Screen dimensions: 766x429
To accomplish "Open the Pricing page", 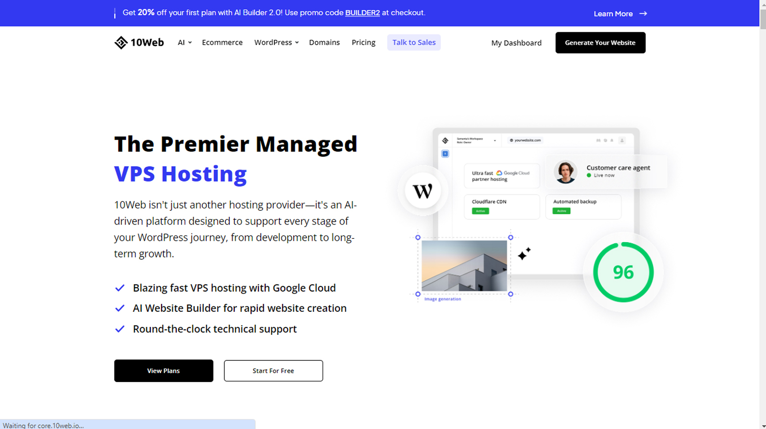I will [363, 43].
